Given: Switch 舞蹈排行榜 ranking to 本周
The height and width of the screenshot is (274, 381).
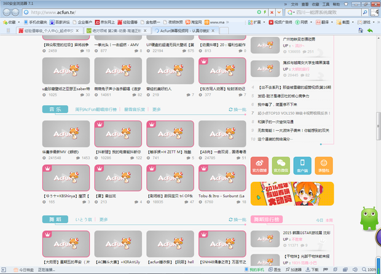Looking at the screenshot, I should coord(329,219).
